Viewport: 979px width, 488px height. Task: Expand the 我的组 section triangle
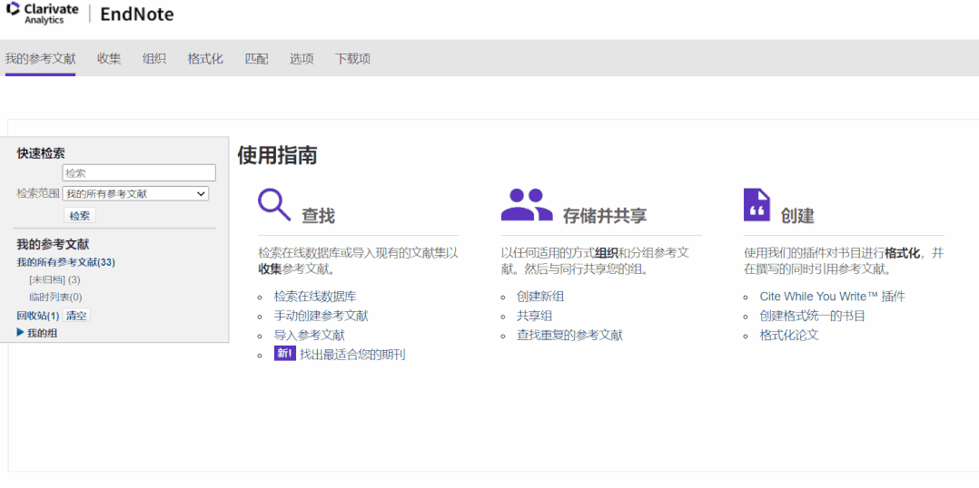[x=20, y=333]
